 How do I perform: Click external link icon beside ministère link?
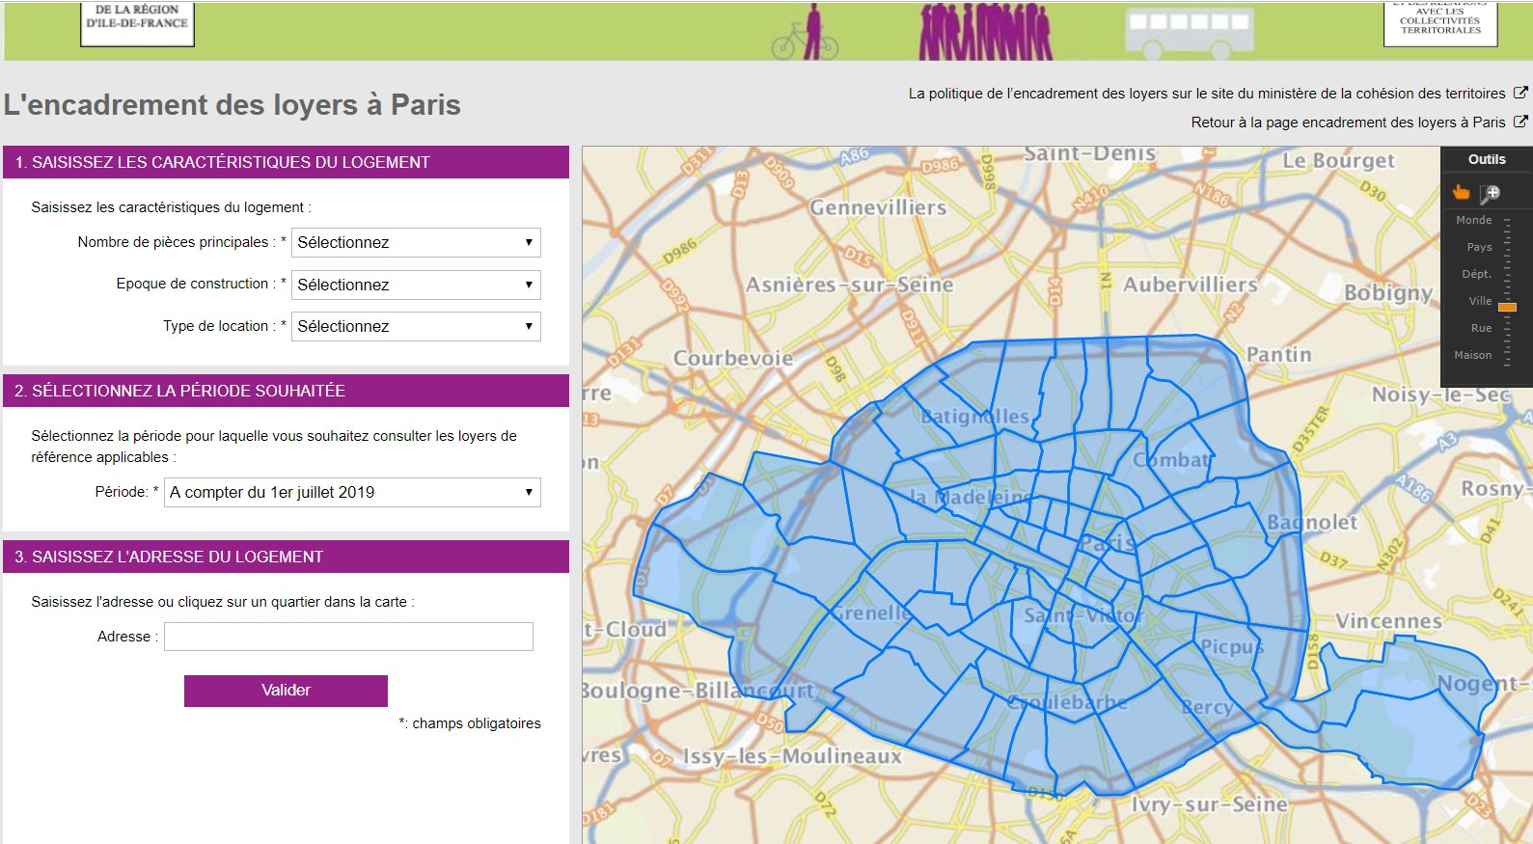click(x=1520, y=94)
